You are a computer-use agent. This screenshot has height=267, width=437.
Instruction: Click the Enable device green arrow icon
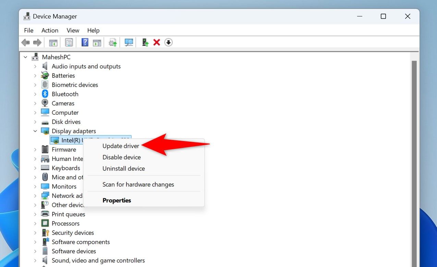point(145,42)
